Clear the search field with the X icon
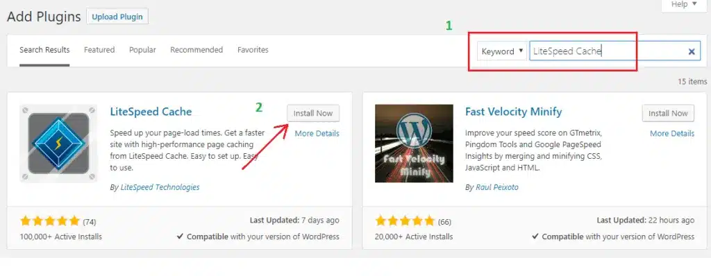Image resolution: width=711 pixels, height=276 pixels. point(692,52)
